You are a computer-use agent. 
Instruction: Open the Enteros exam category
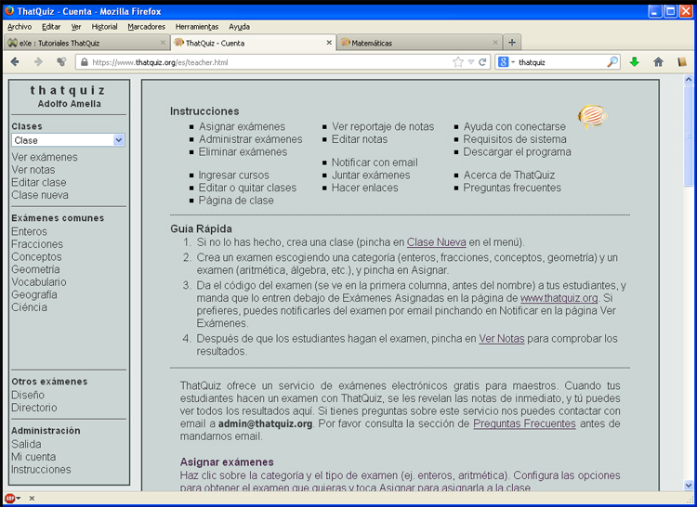pos(29,231)
